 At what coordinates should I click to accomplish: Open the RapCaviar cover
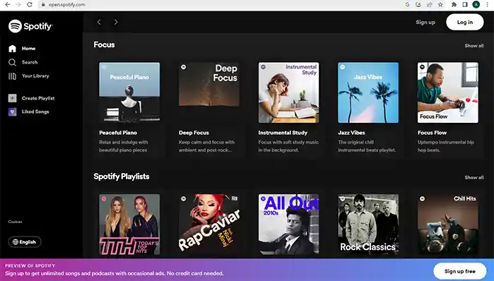209,225
